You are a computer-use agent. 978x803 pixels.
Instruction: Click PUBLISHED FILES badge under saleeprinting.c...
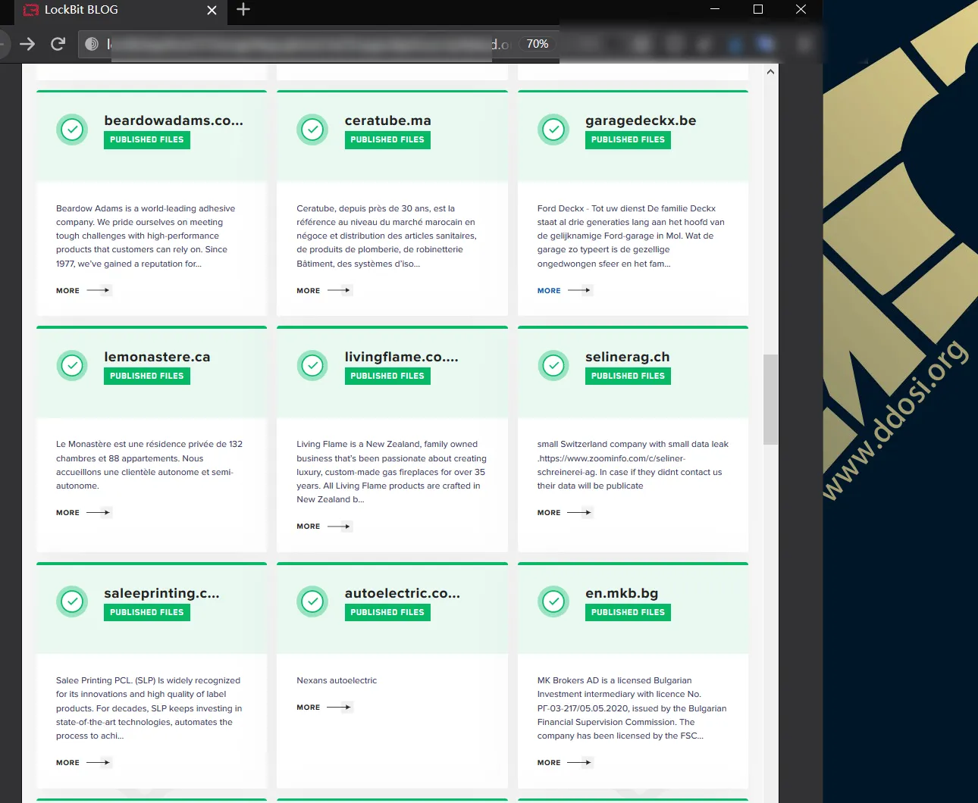(147, 613)
